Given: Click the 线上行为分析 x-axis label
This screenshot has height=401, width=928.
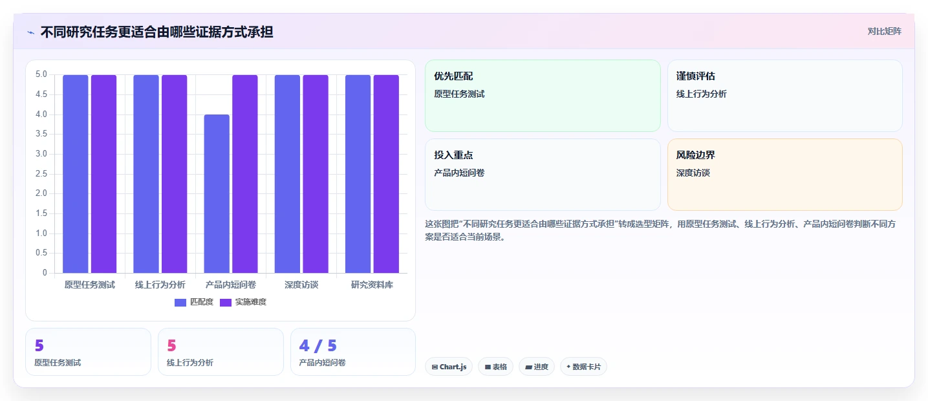Looking at the screenshot, I should click(160, 285).
